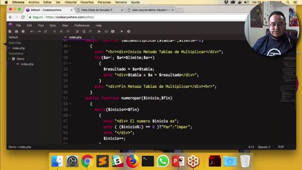Screen dimensions: 302x170
Task: Click the new browser tab button
Action: point(180,10)
